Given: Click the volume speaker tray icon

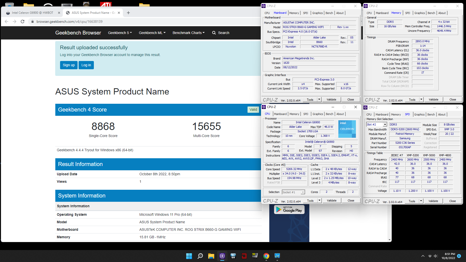Looking at the screenshot, I should 435,256.
